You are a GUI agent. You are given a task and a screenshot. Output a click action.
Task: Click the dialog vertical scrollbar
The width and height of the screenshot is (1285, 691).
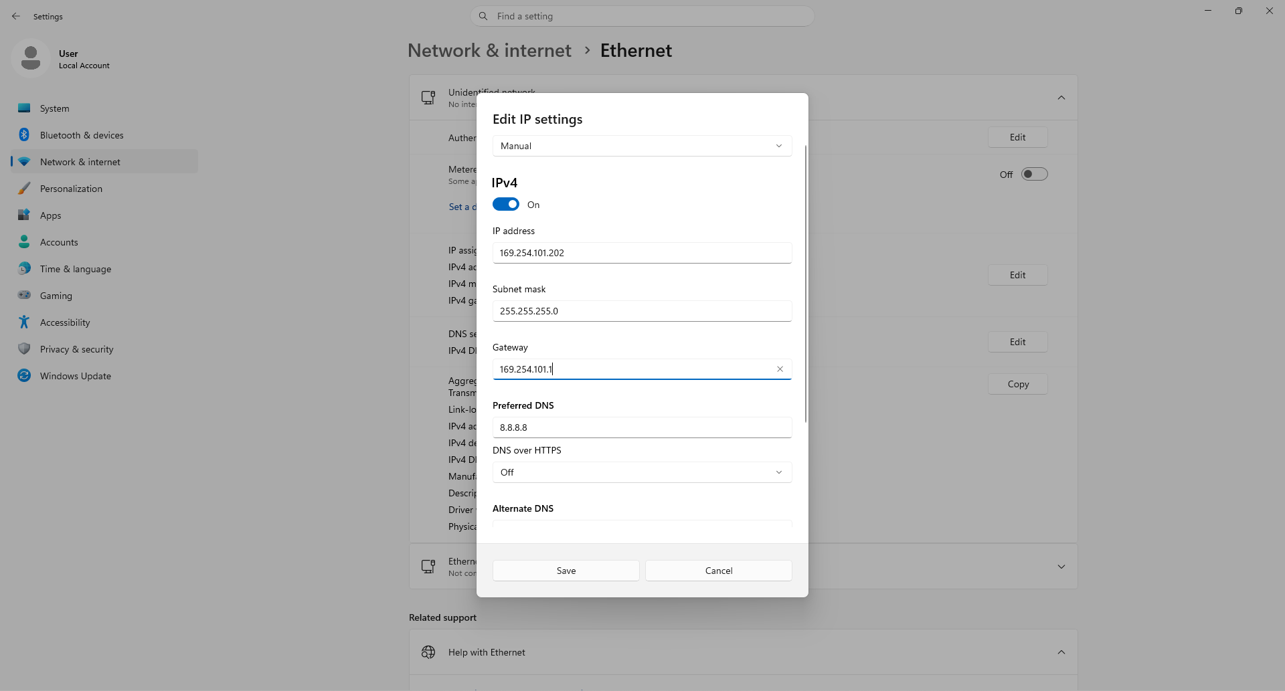(x=806, y=284)
